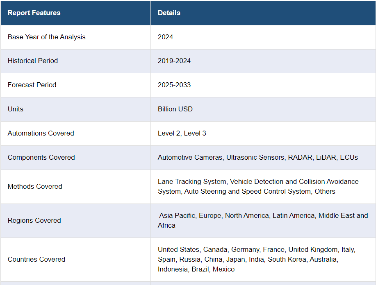Select the Methods Covered label
The height and width of the screenshot is (285, 378).
point(35,186)
